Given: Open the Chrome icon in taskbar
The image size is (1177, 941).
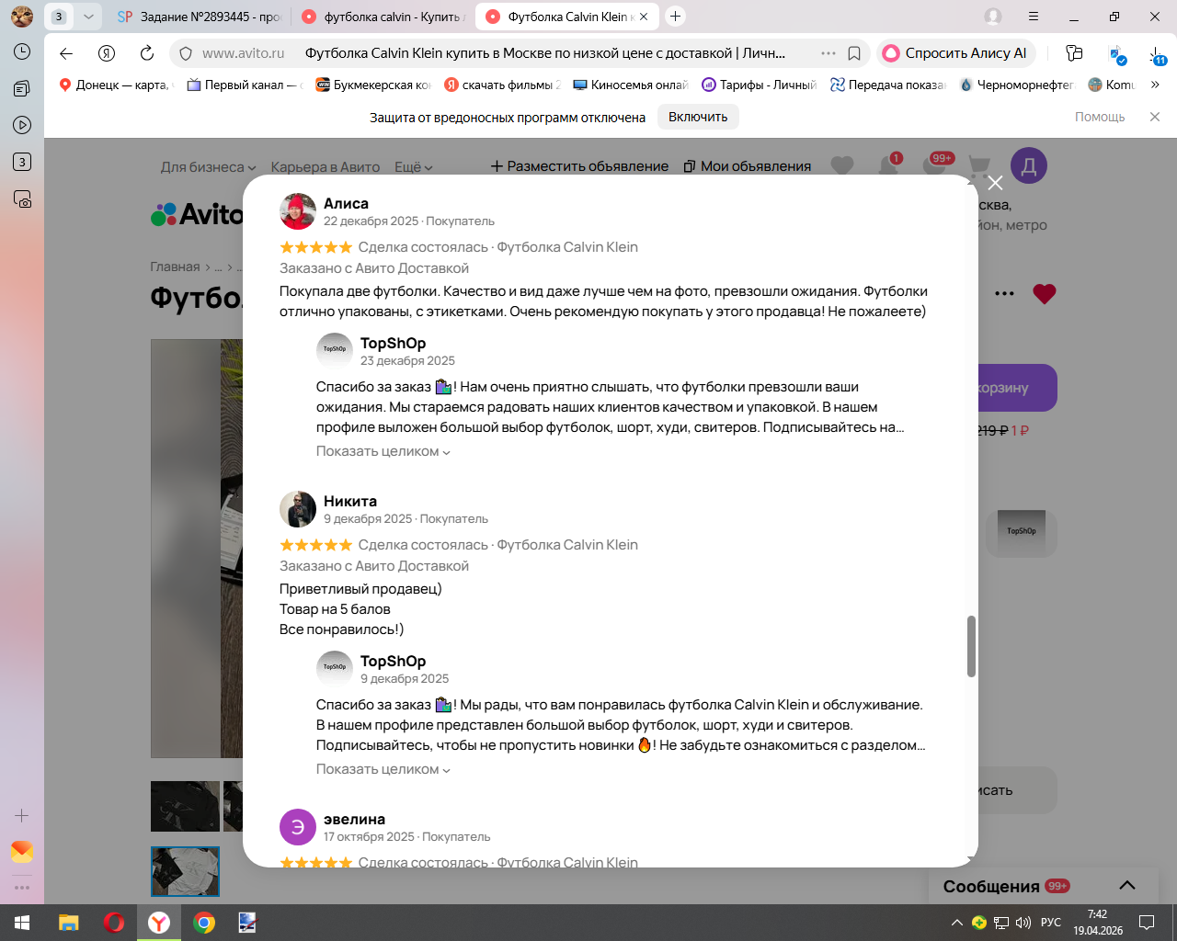Looking at the screenshot, I should pyautogui.click(x=204, y=923).
